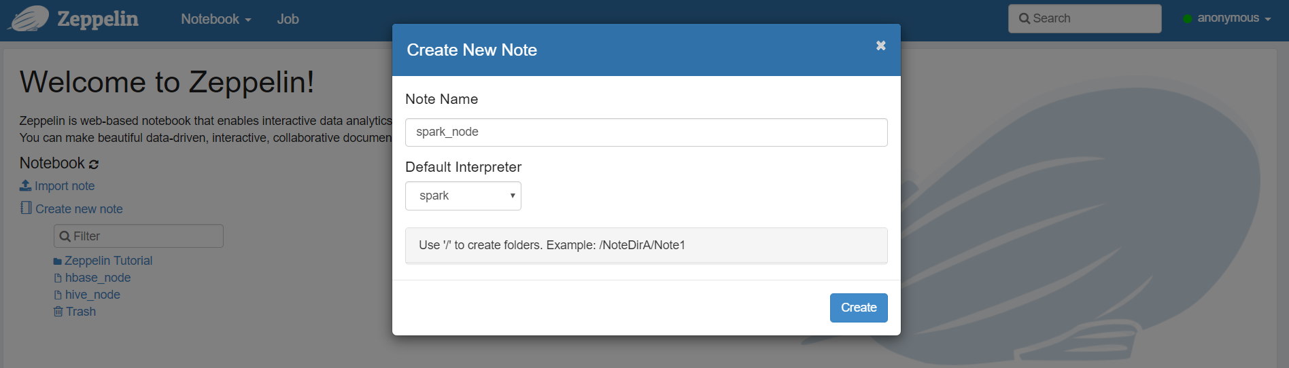Click the Note Name input field
This screenshot has width=1289, height=368.
click(647, 132)
